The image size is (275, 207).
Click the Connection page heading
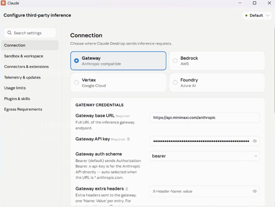(86, 35)
